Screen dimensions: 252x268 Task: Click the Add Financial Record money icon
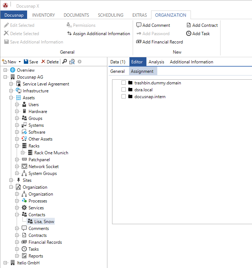(138, 42)
